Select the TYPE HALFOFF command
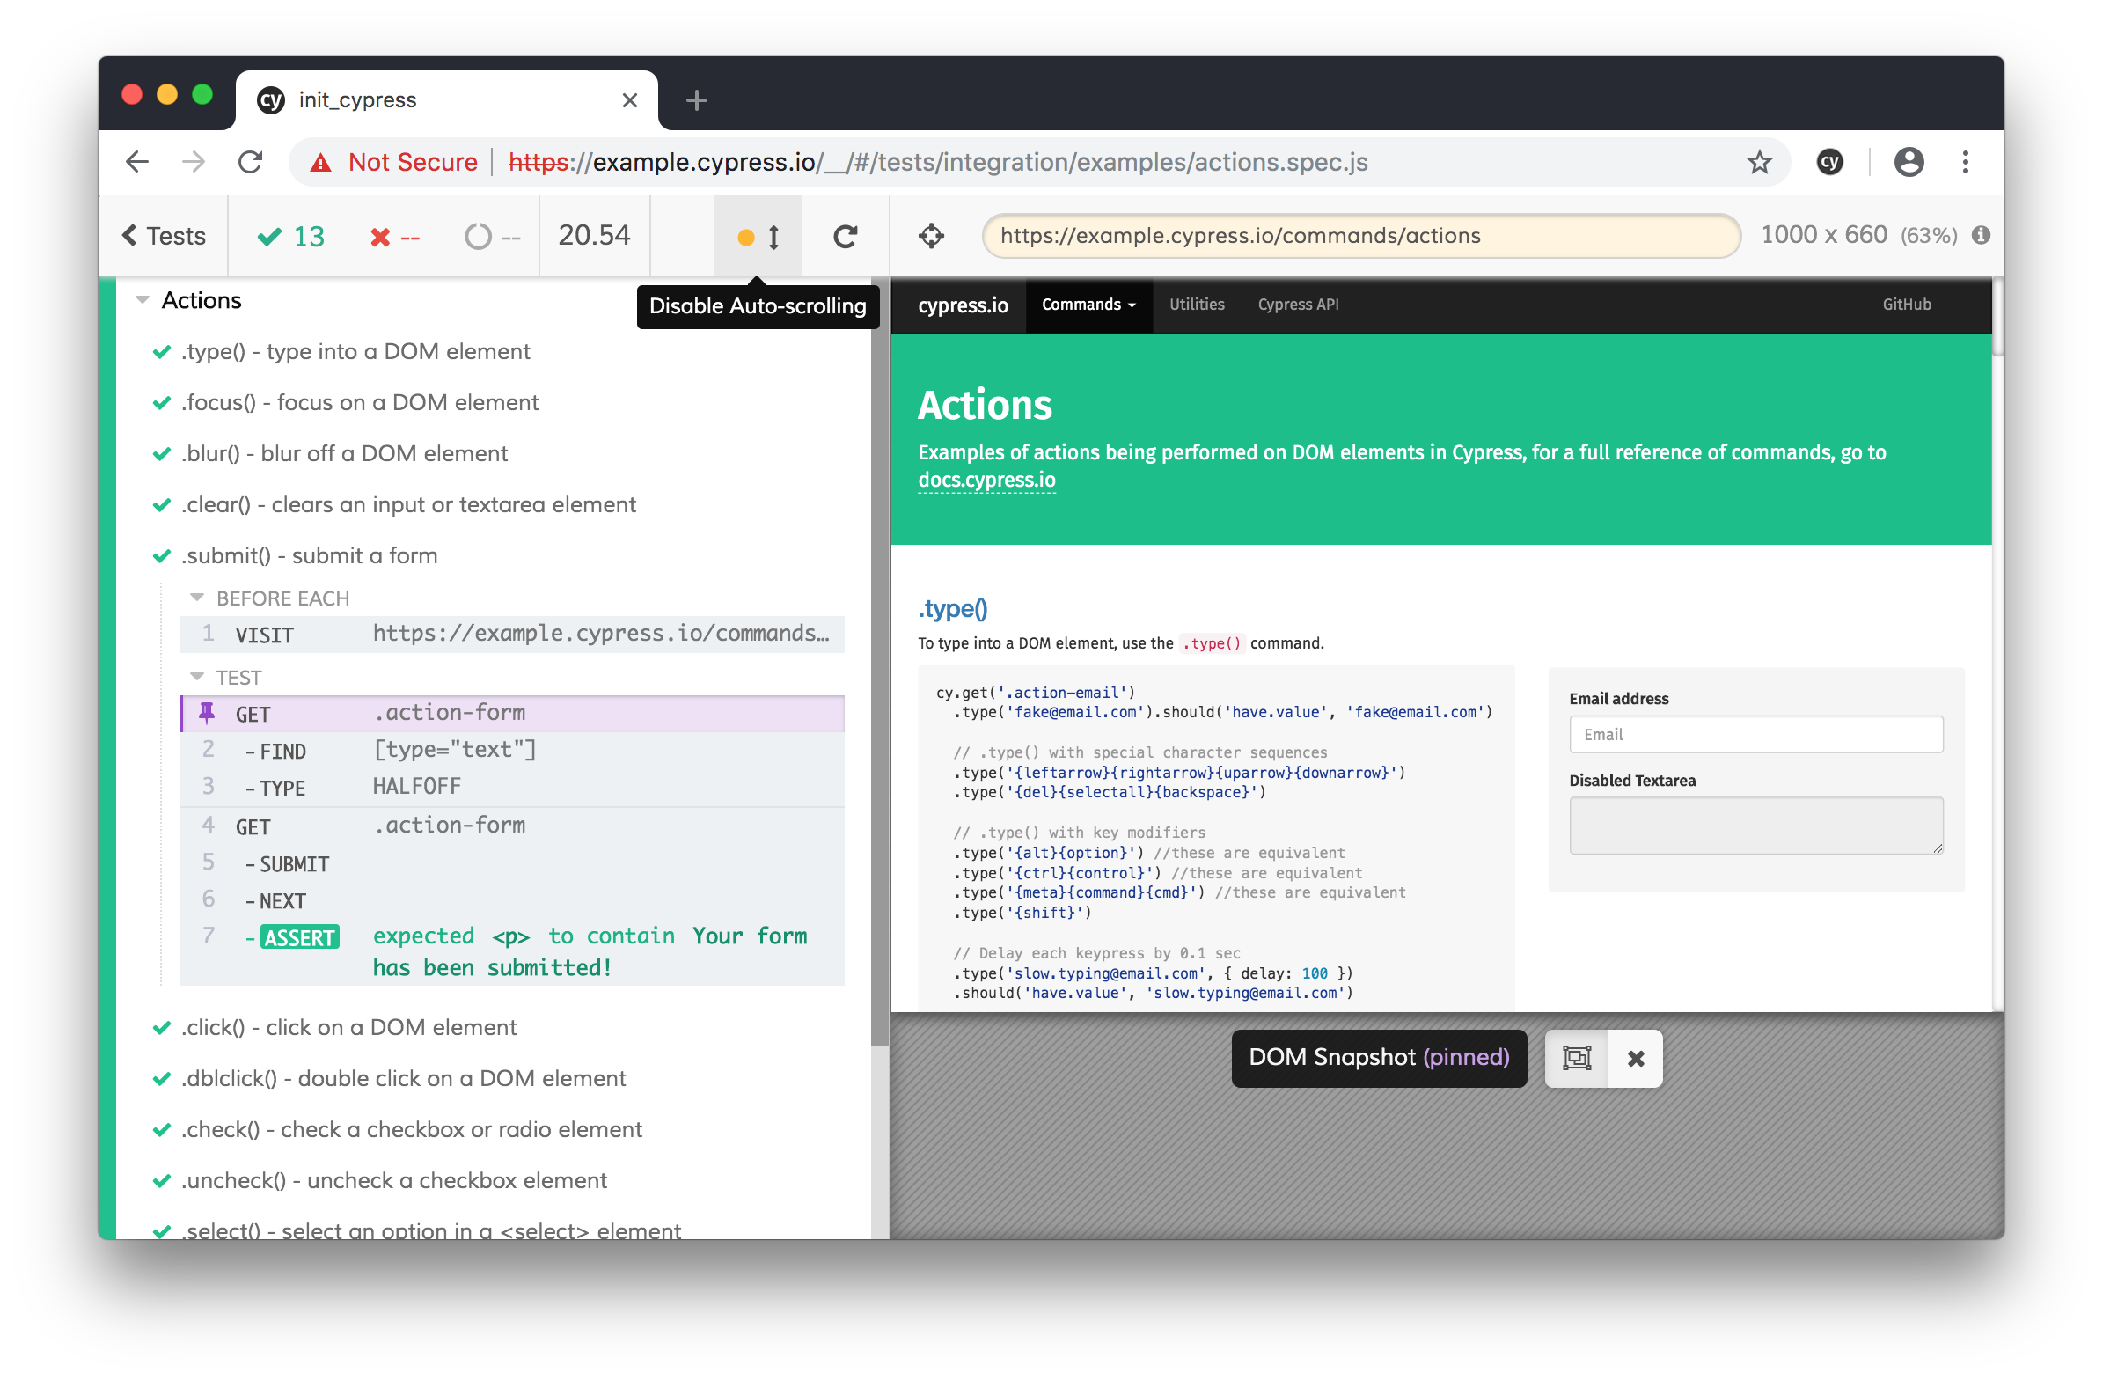The width and height of the screenshot is (2103, 1380). (511, 789)
